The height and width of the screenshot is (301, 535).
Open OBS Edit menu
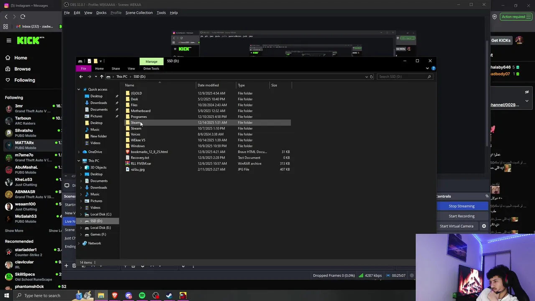click(77, 13)
